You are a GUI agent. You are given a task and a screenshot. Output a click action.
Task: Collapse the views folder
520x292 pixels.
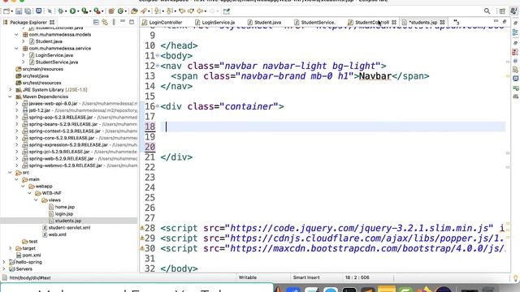[x=36, y=200]
